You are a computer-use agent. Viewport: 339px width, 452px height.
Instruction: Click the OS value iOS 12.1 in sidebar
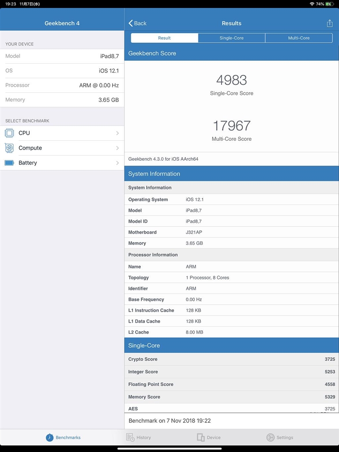click(x=109, y=71)
